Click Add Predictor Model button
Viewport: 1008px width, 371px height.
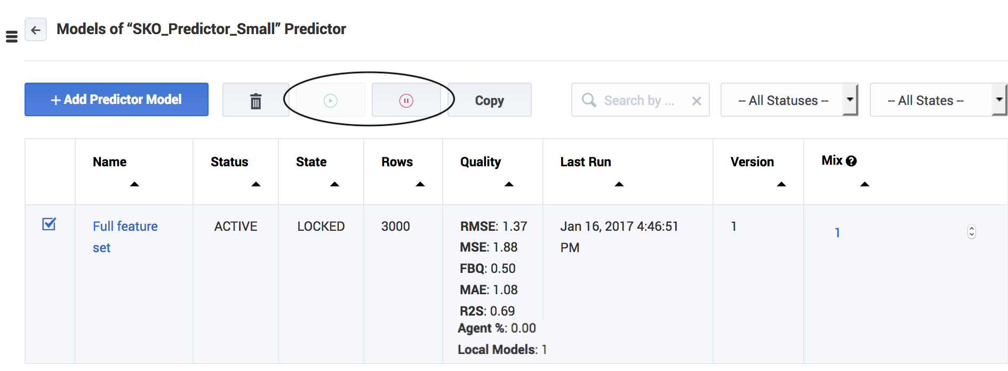(116, 100)
